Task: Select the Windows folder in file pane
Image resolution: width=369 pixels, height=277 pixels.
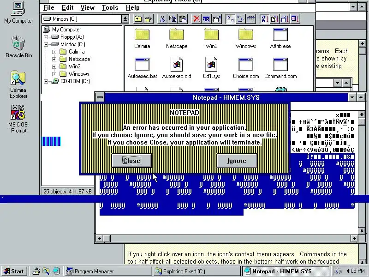Action: [246, 38]
